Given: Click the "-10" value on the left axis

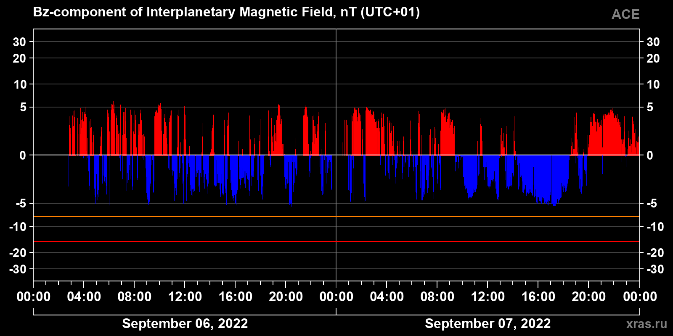Looking at the screenshot, I should coord(18,227).
